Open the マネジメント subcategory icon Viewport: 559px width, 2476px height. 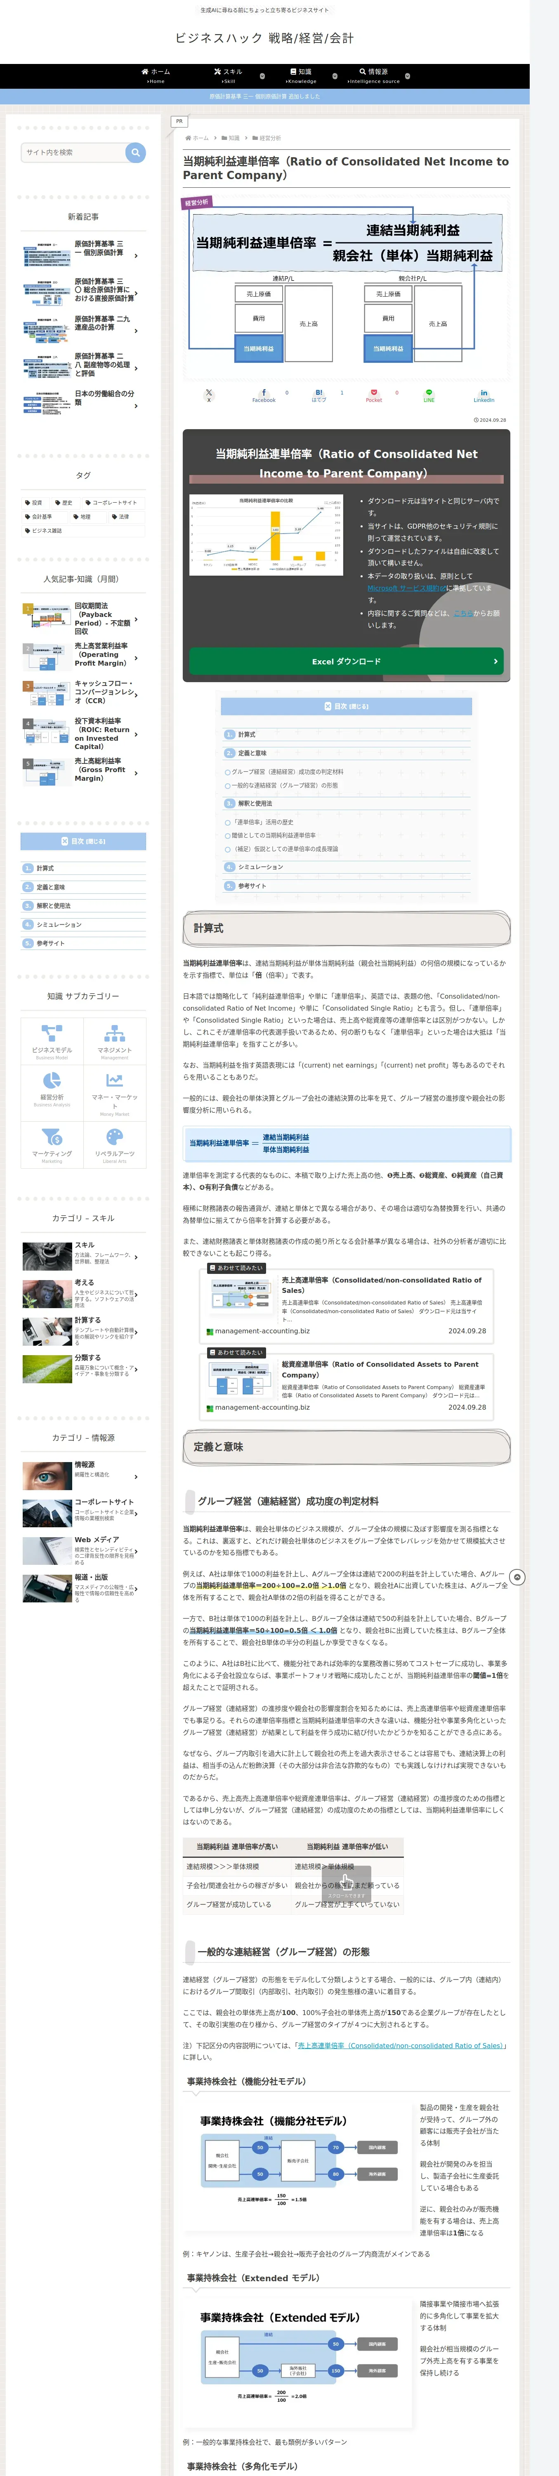(x=114, y=1041)
